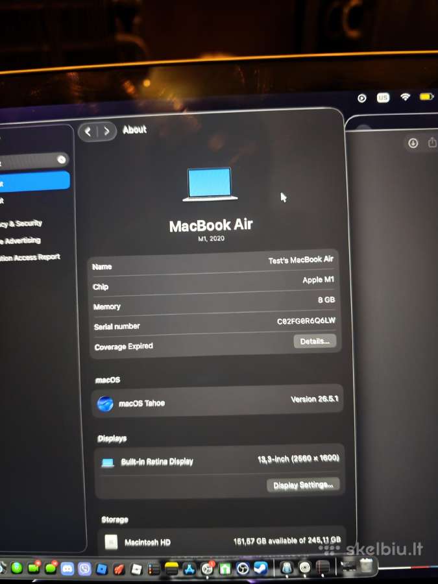
Task: Open the red rocket dock icon
Action: point(119,569)
